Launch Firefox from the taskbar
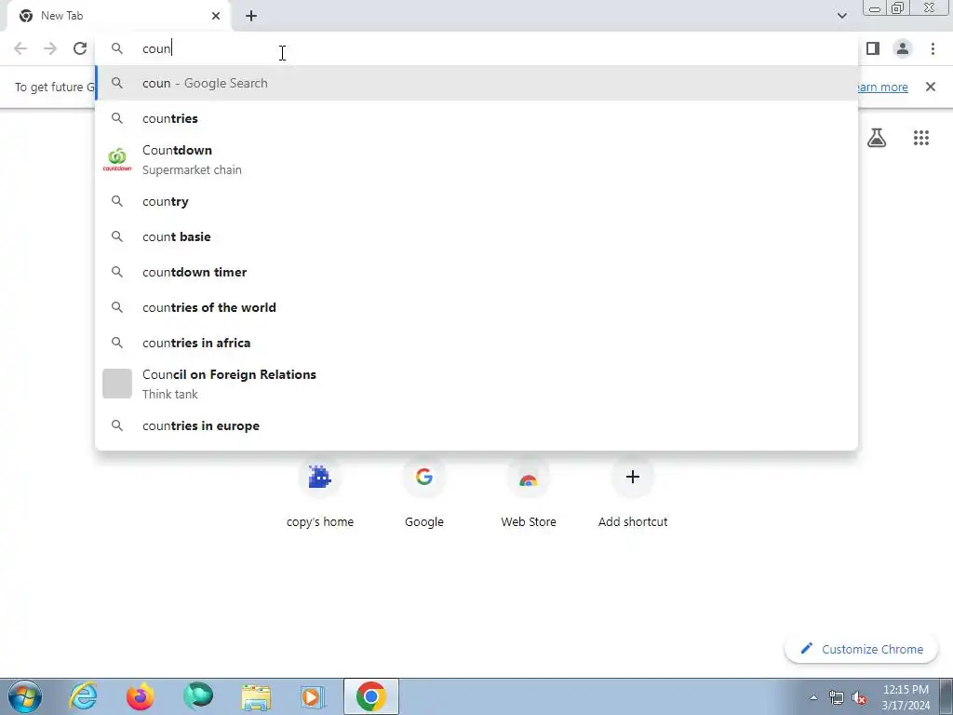 (141, 696)
